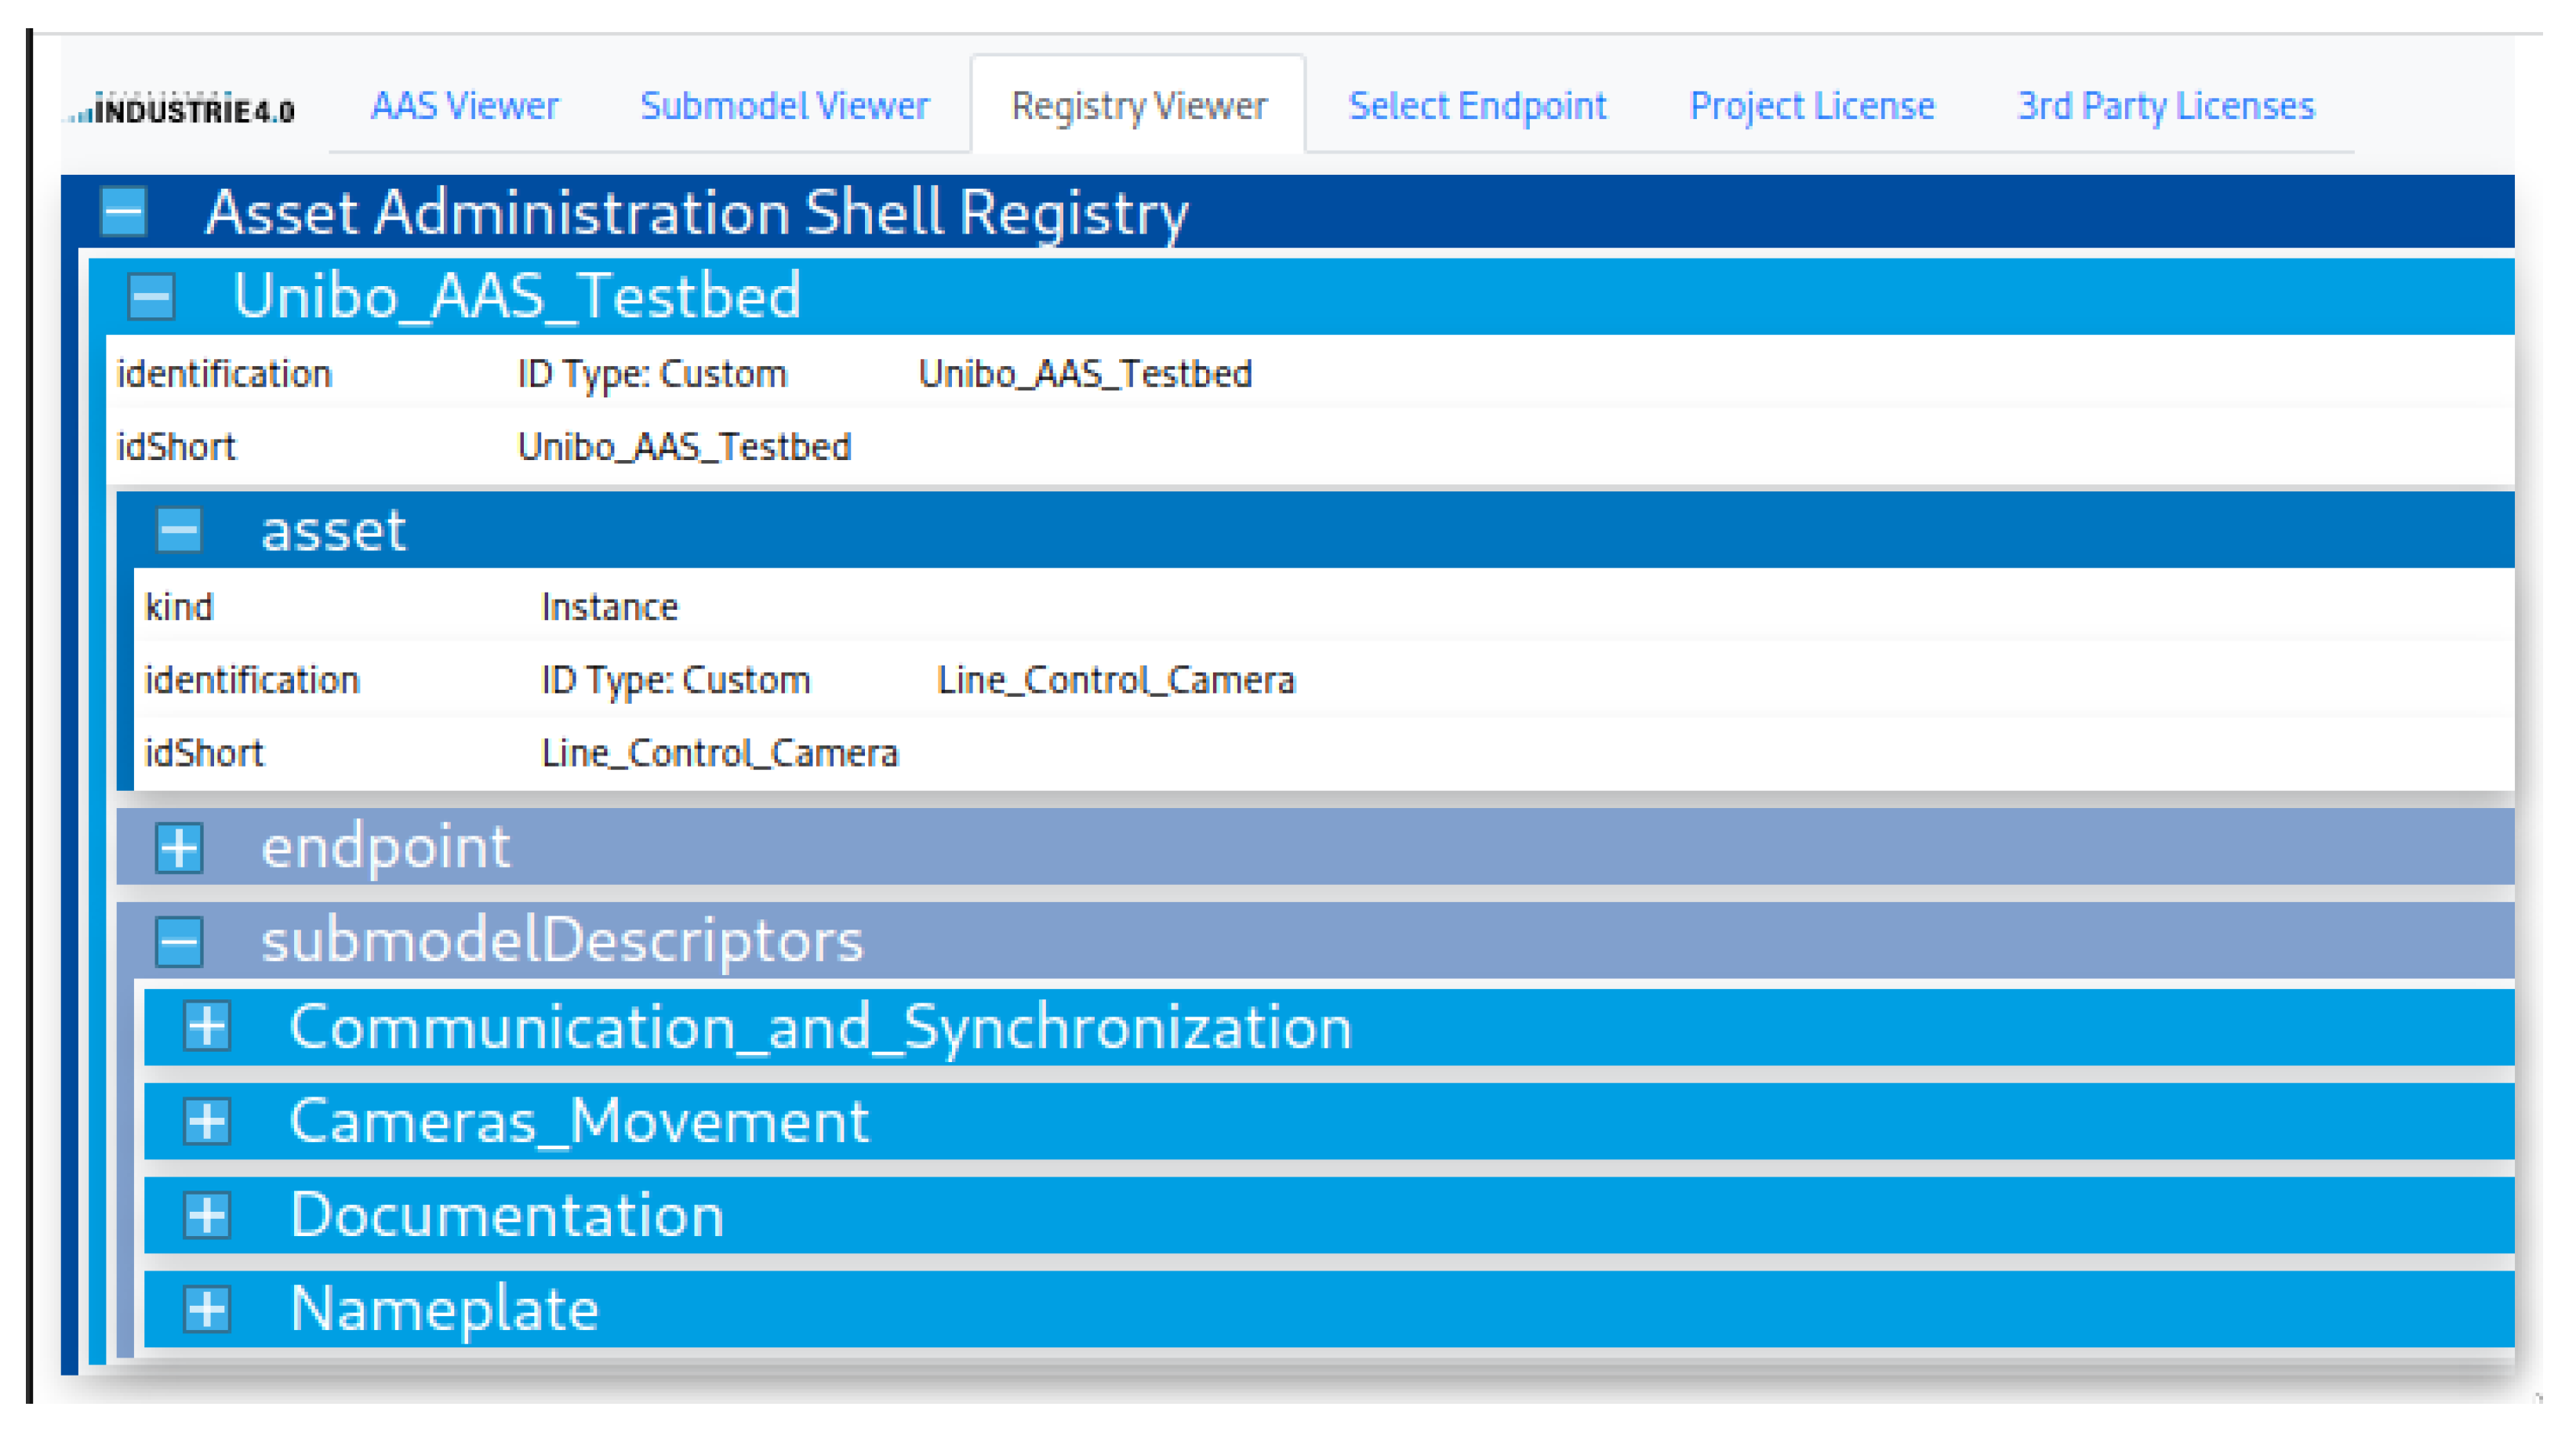Expand Nameplate submodel plus icon
Screen dimensions: 2576x1432
pos(208,1309)
